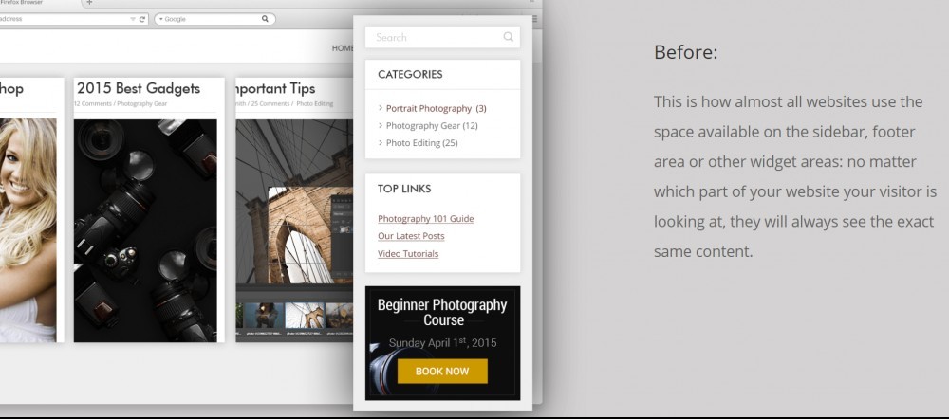Click the chevron beside Photo Editing
The image size is (949, 419).
click(x=381, y=143)
